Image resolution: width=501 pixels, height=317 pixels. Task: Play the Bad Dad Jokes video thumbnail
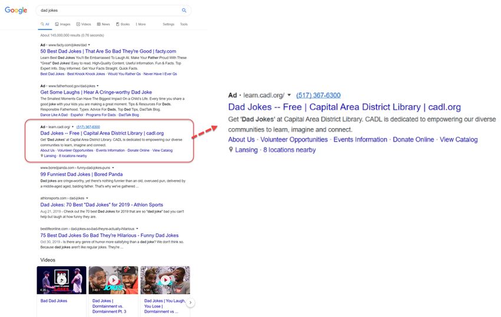pos(61,280)
